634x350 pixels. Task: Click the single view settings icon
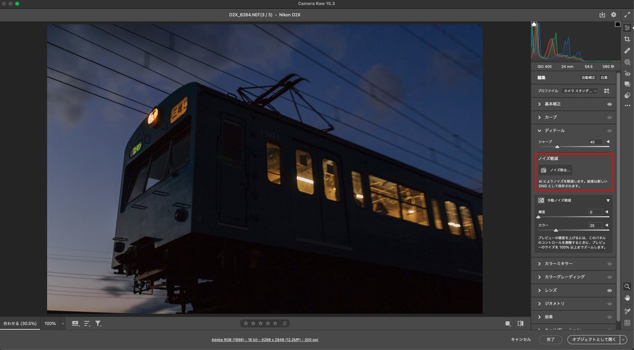[x=508, y=324]
